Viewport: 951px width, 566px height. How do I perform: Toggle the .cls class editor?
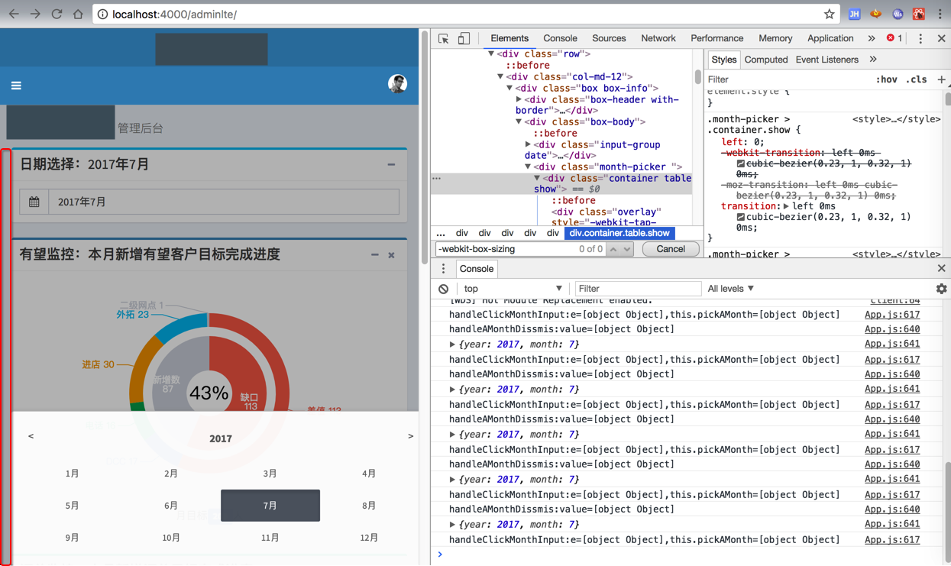[x=917, y=79]
